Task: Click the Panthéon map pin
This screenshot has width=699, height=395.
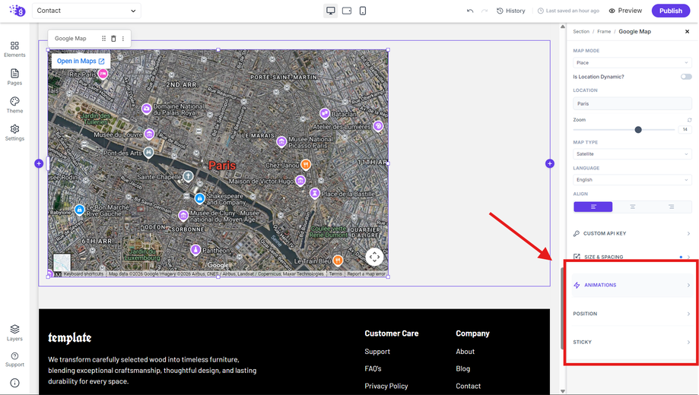Action: [x=195, y=249]
